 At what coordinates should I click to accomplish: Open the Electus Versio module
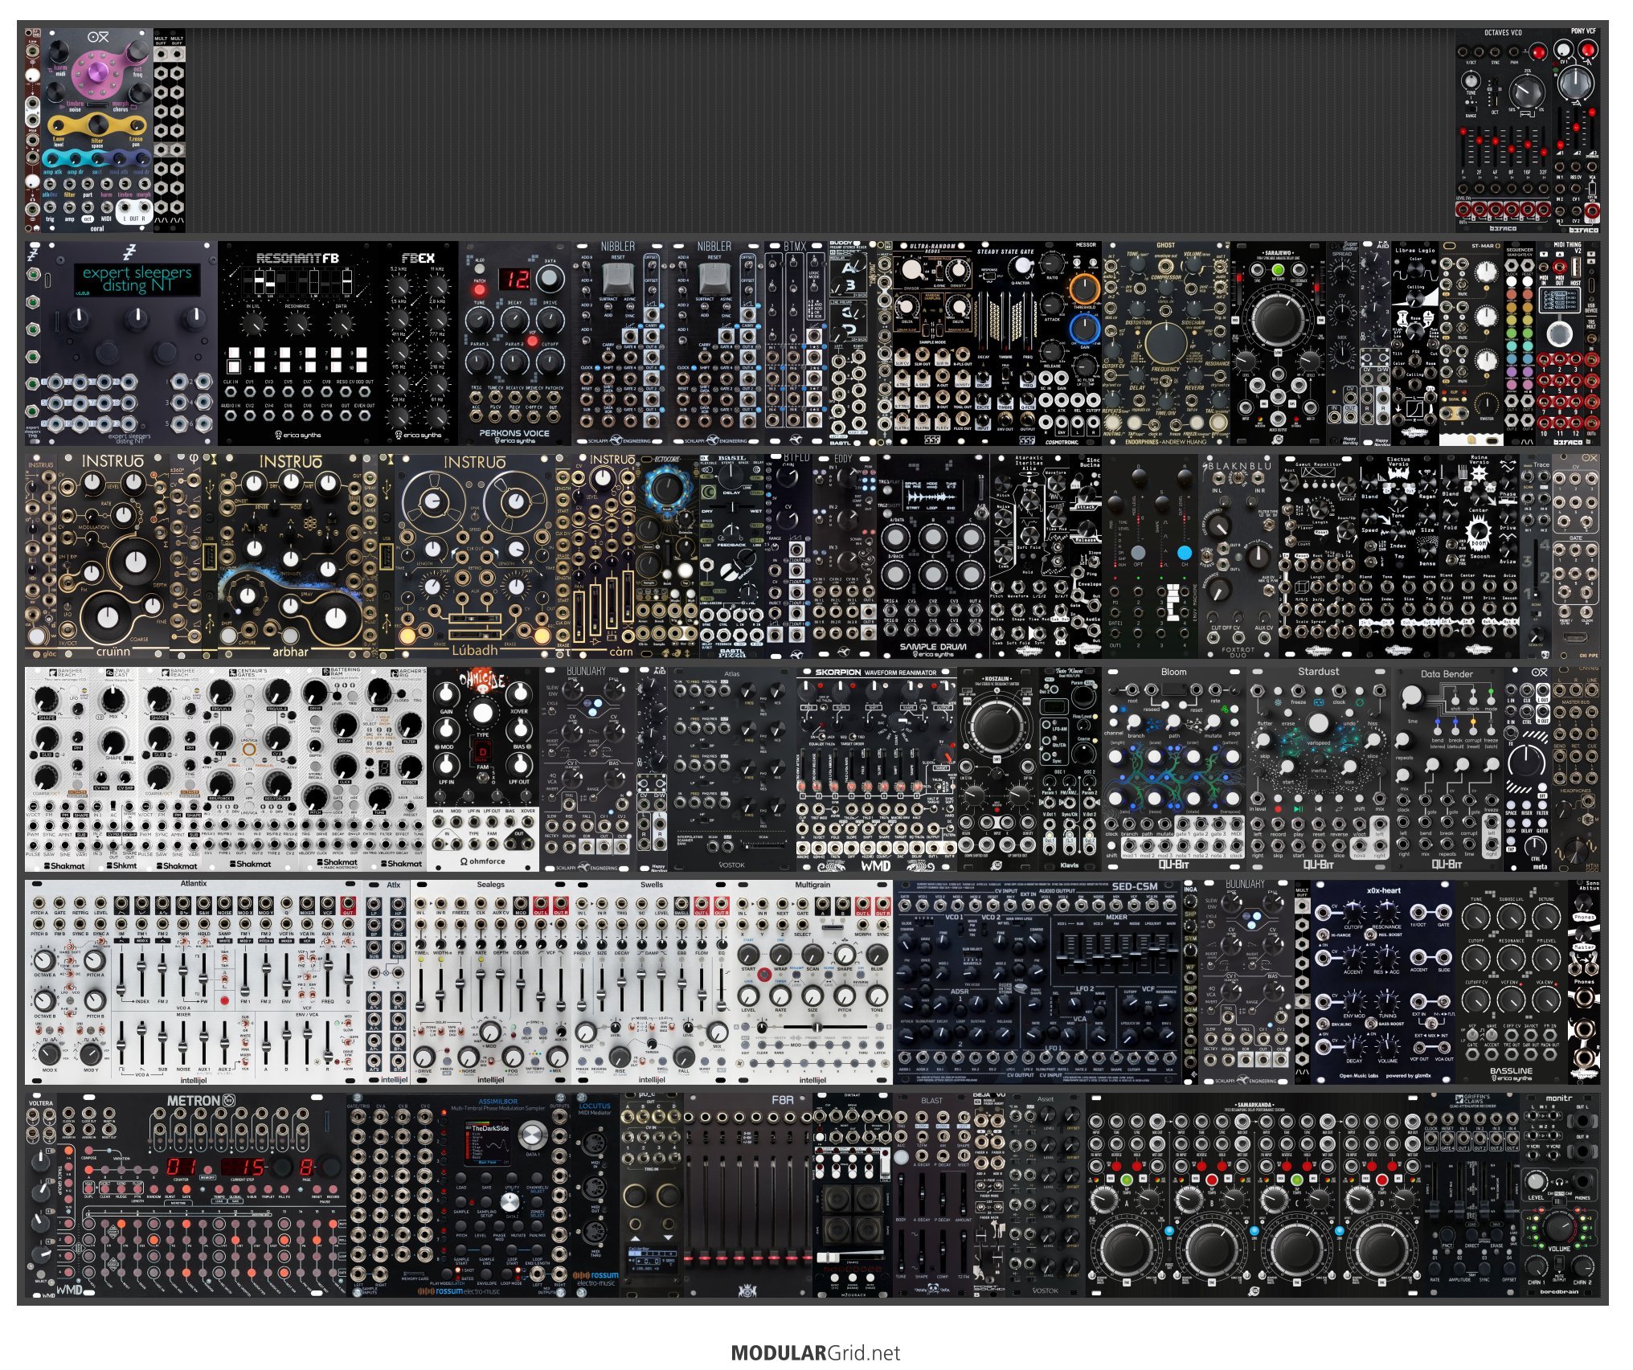pos(1398,556)
